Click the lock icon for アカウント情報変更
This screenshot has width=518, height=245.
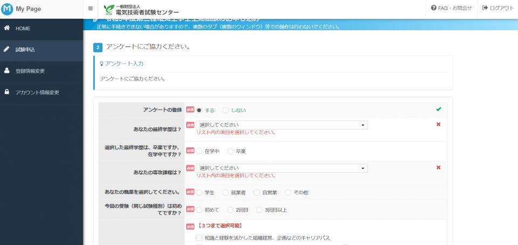coord(6,92)
